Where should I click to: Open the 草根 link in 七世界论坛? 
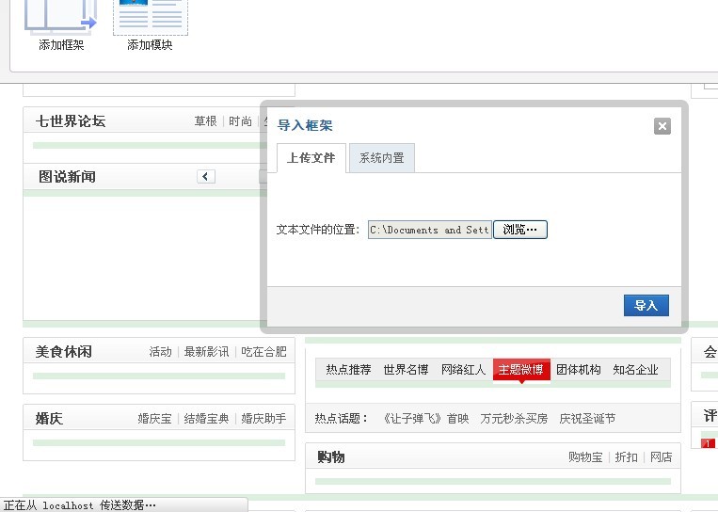pyautogui.click(x=205, y=121)
